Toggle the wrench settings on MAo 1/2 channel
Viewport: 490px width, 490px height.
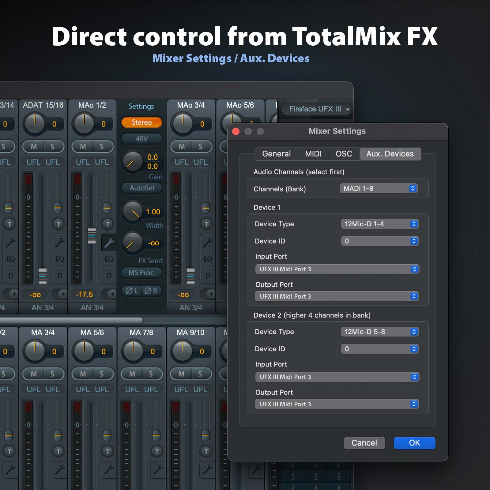[x=109, y=243]
